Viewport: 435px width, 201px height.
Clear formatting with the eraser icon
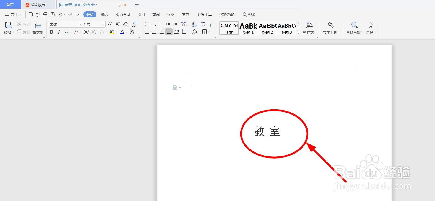[x=125, y=24]
